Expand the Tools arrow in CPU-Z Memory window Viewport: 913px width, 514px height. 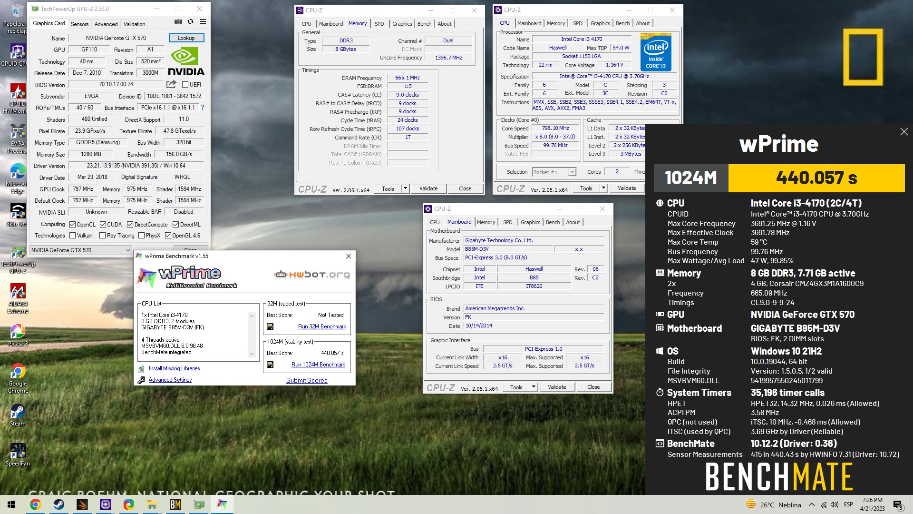point(405,188)
